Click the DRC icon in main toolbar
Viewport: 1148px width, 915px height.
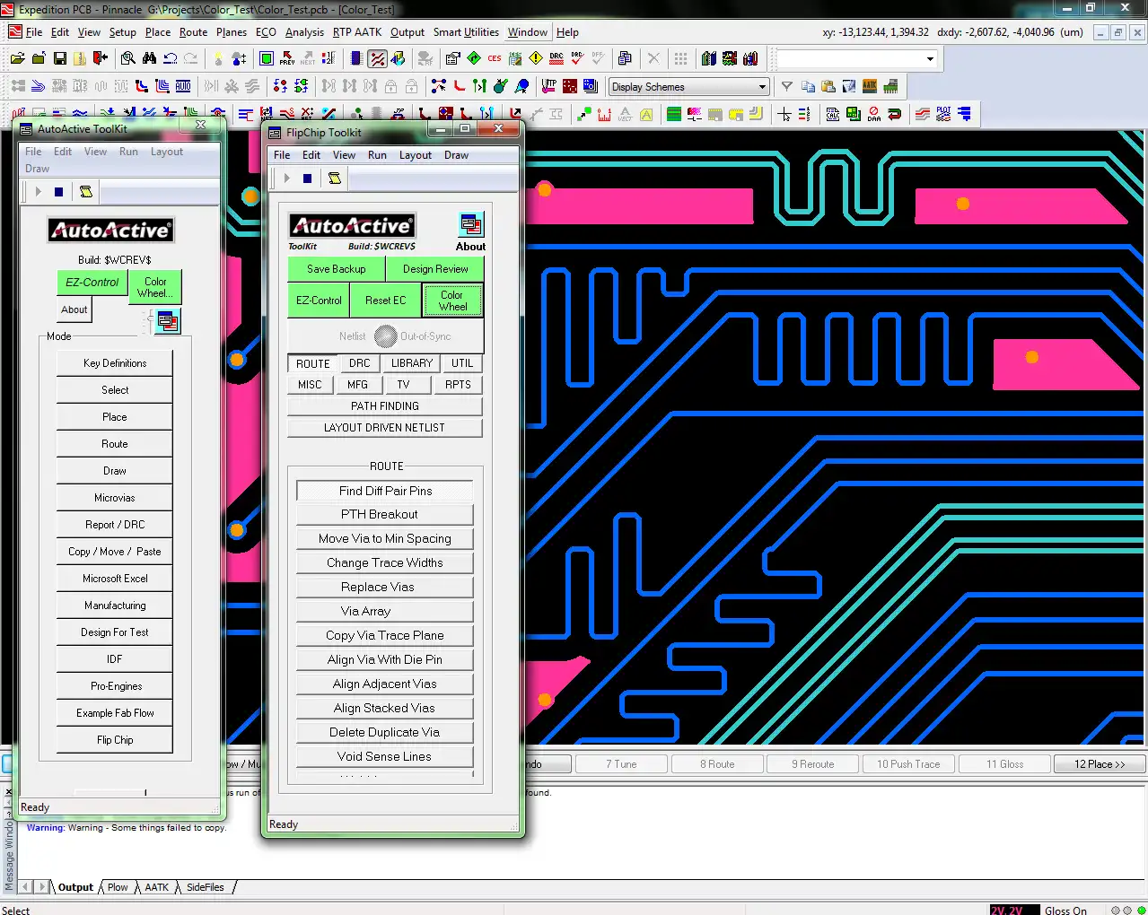point(556,59)
